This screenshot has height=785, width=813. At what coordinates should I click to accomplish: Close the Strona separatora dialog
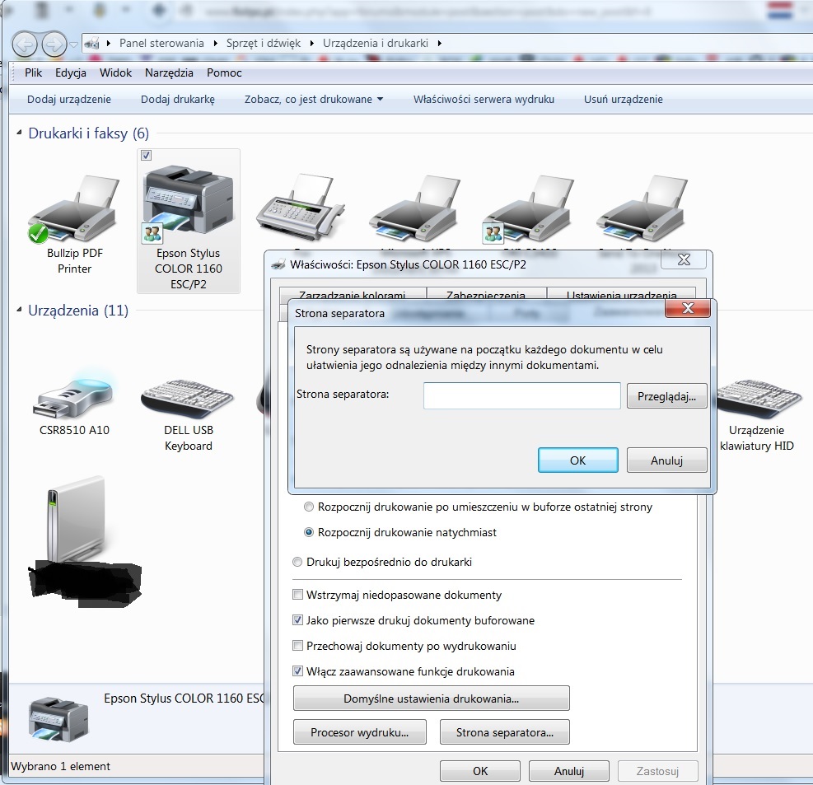click(688, 308)
